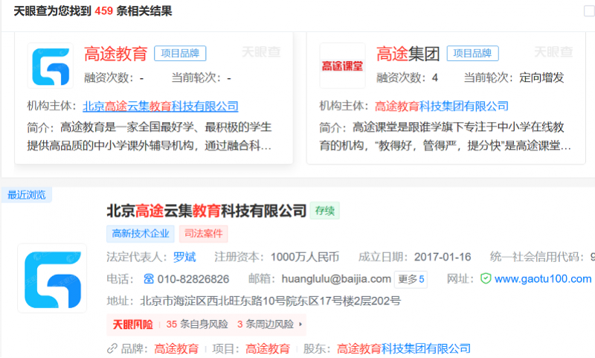Click the 高途课堂 red logo thumbnail
Image resolution: width=595 pixels, height=358 pixels.
click(x=342, y=65)
